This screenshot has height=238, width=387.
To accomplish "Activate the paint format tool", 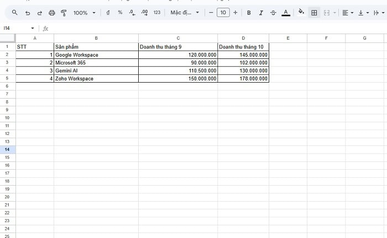I will point(64,13).
